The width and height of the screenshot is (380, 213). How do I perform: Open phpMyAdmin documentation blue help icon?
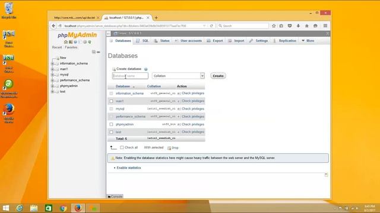pyautogui.click(x=75, y=42)
